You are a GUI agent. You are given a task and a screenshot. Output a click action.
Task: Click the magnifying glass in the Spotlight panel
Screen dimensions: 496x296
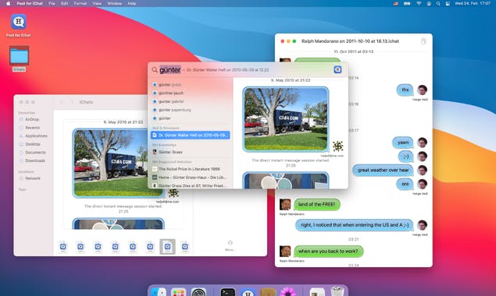(155, 70)
